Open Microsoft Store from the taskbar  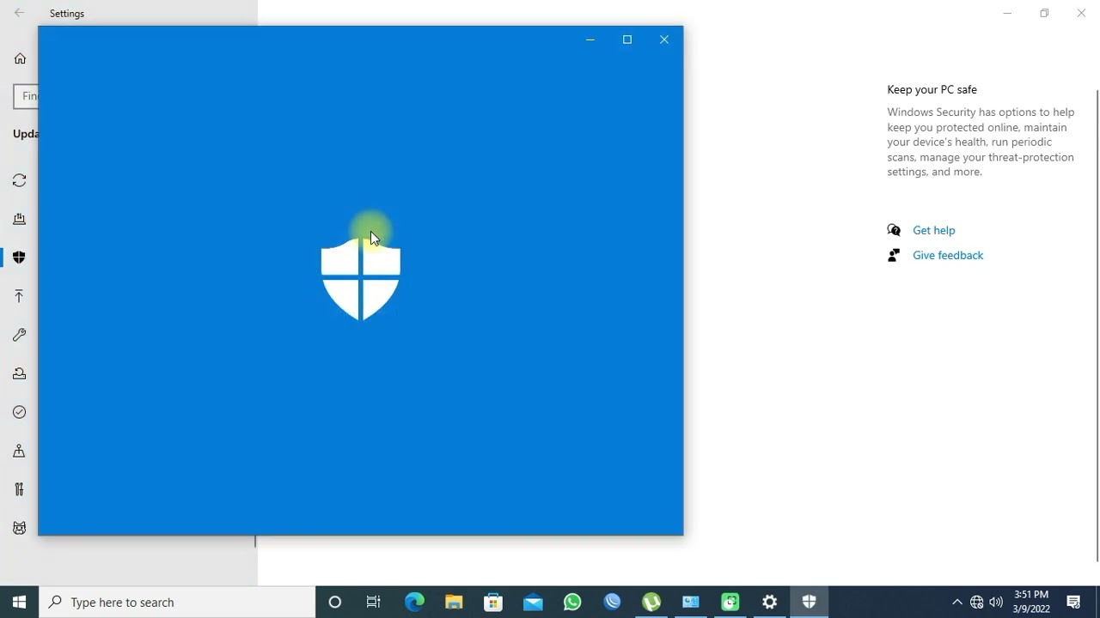point(493,602)
